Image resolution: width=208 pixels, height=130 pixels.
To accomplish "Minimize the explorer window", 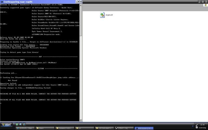I will (x=199, y=2).
